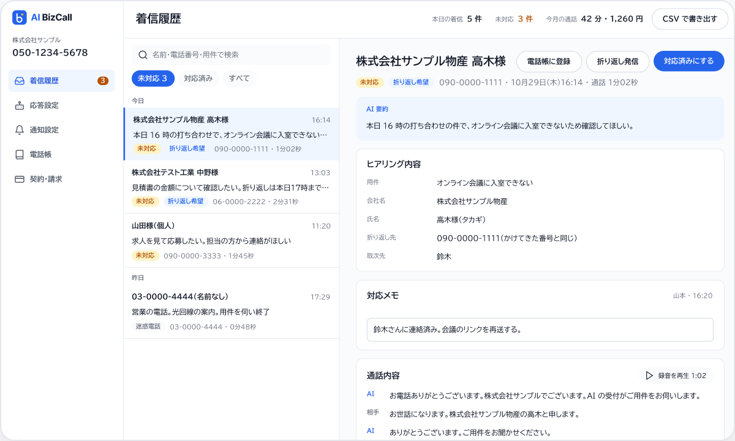
Task: Click 折り返し希望 tag in detail header
Action: coord(410,82)
